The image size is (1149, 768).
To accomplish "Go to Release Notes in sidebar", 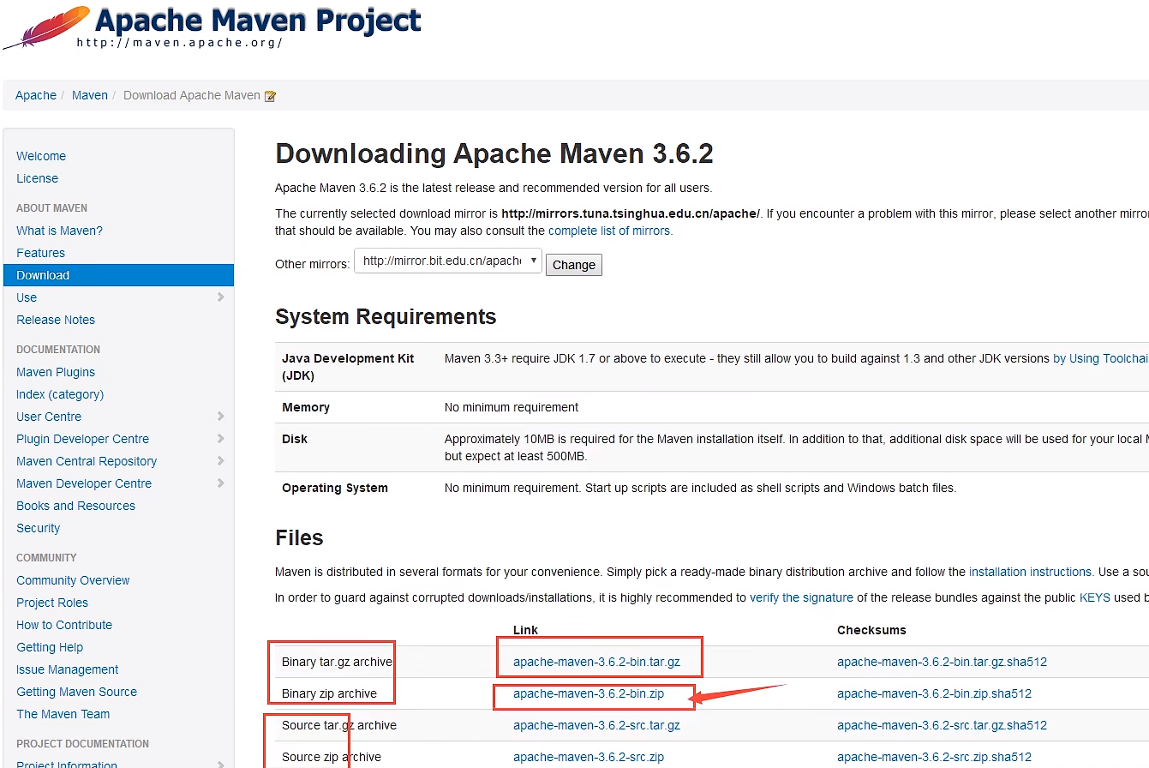I will tap(56, 320).
